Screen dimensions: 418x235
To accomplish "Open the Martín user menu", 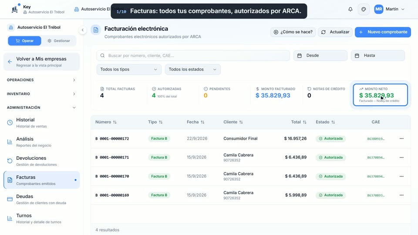I will click(x=389, y=9).
